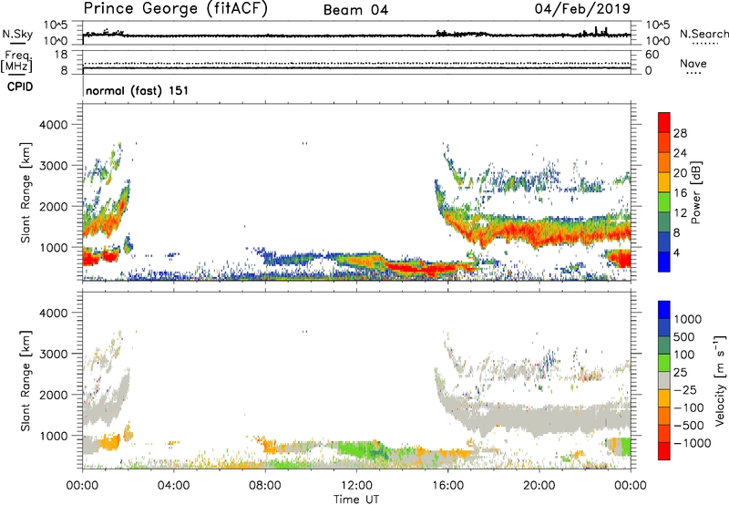The height and width of the screenshot is (505, 729).
Task: Click the '28' power colorbar tick value
Action: click(x=680, y=133)
